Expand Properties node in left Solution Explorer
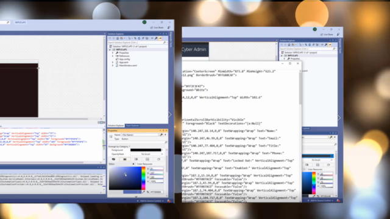 tap(113, 53)
